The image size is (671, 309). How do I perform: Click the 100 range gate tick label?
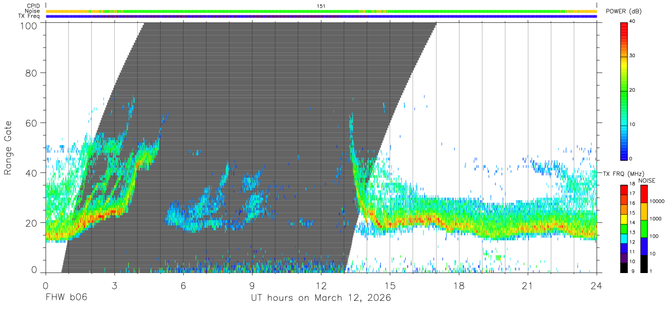[x=30, y=26]
